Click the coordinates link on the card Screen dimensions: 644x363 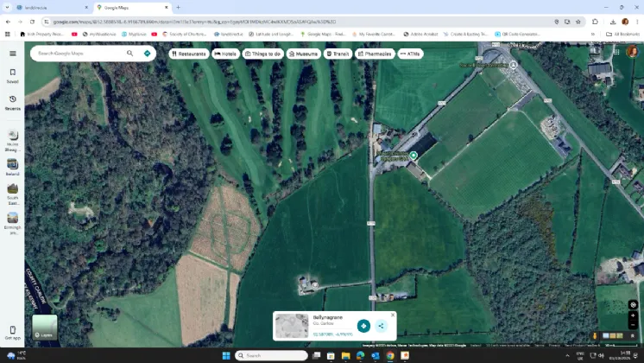(332, 334)
